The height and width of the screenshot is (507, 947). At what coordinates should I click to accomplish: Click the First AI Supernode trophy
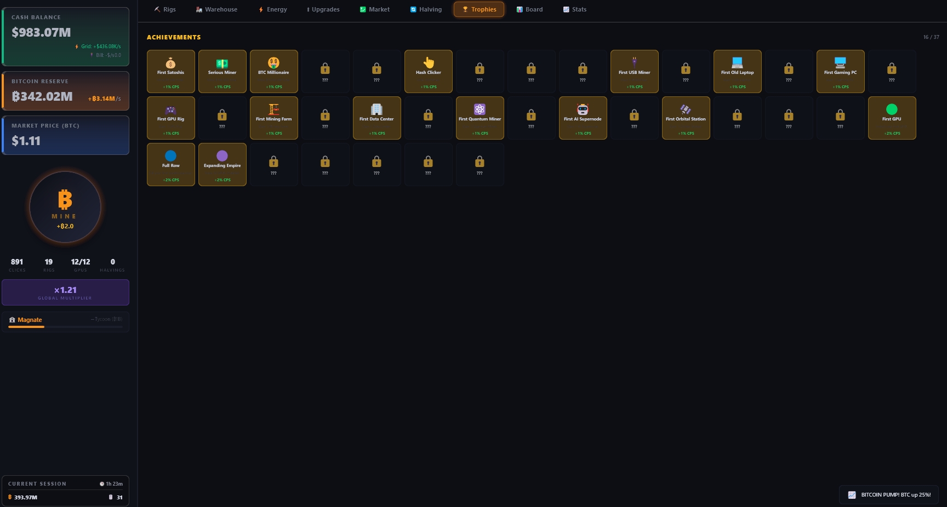click(583, 118)
